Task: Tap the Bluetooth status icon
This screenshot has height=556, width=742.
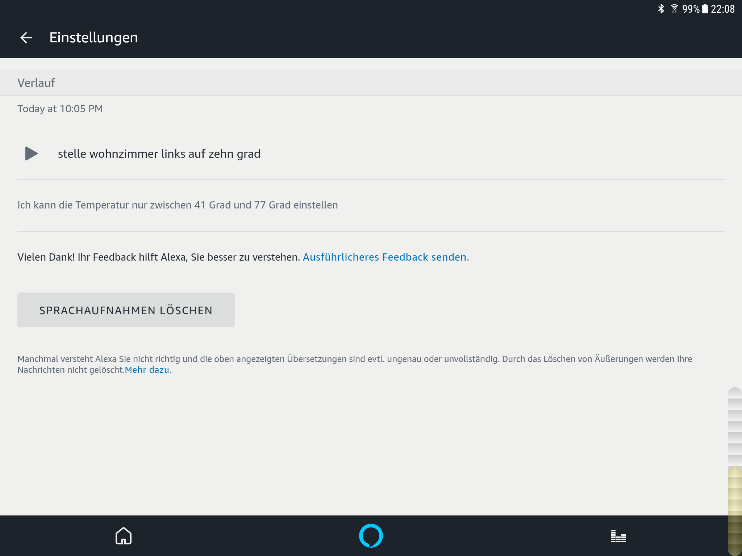Action: (661, 9)
